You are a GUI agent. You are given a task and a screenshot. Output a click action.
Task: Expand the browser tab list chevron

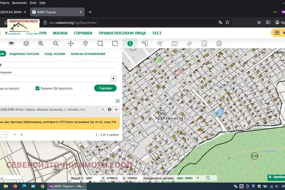[275, 12]
